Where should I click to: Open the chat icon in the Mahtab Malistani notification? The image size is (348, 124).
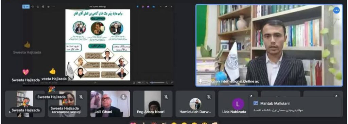click(256, 103)
